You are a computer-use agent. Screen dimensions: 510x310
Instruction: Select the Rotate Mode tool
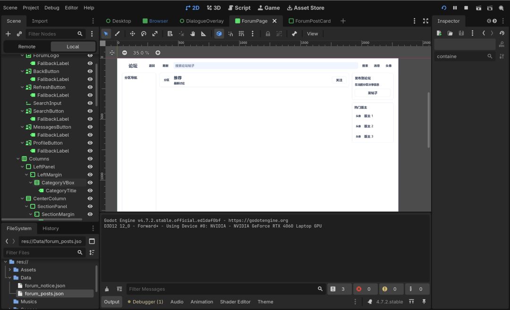coord(144,34)
